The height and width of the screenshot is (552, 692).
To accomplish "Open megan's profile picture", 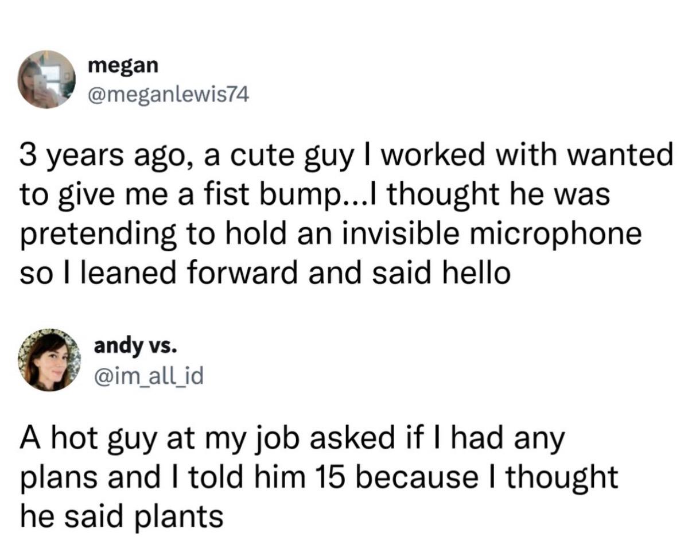I will pos(47,79).
